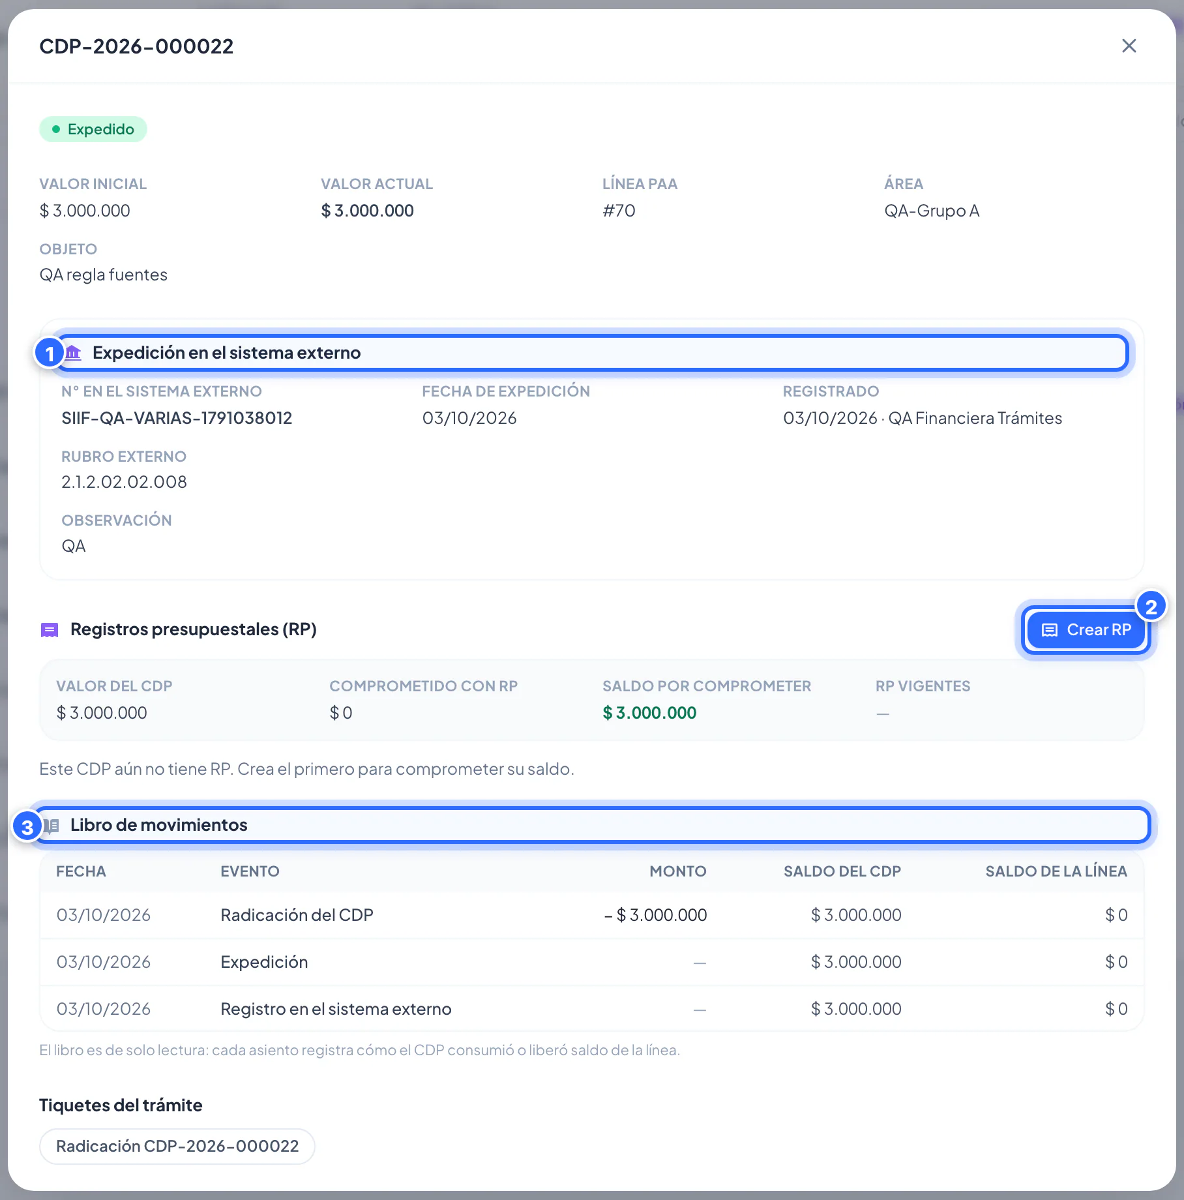Click the Fecha column header
The width and height of the screenshot is (1184, 1200).
pyautogui.click(x=81, y=871)
